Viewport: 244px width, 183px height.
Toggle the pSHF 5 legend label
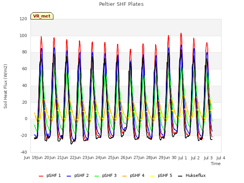(165, 175)
